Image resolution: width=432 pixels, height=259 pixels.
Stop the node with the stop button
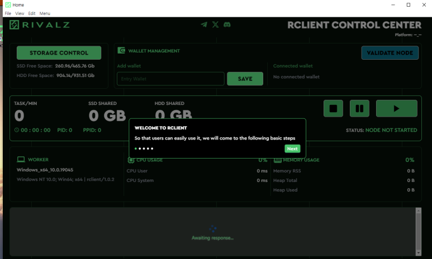[x=333, y=108]
